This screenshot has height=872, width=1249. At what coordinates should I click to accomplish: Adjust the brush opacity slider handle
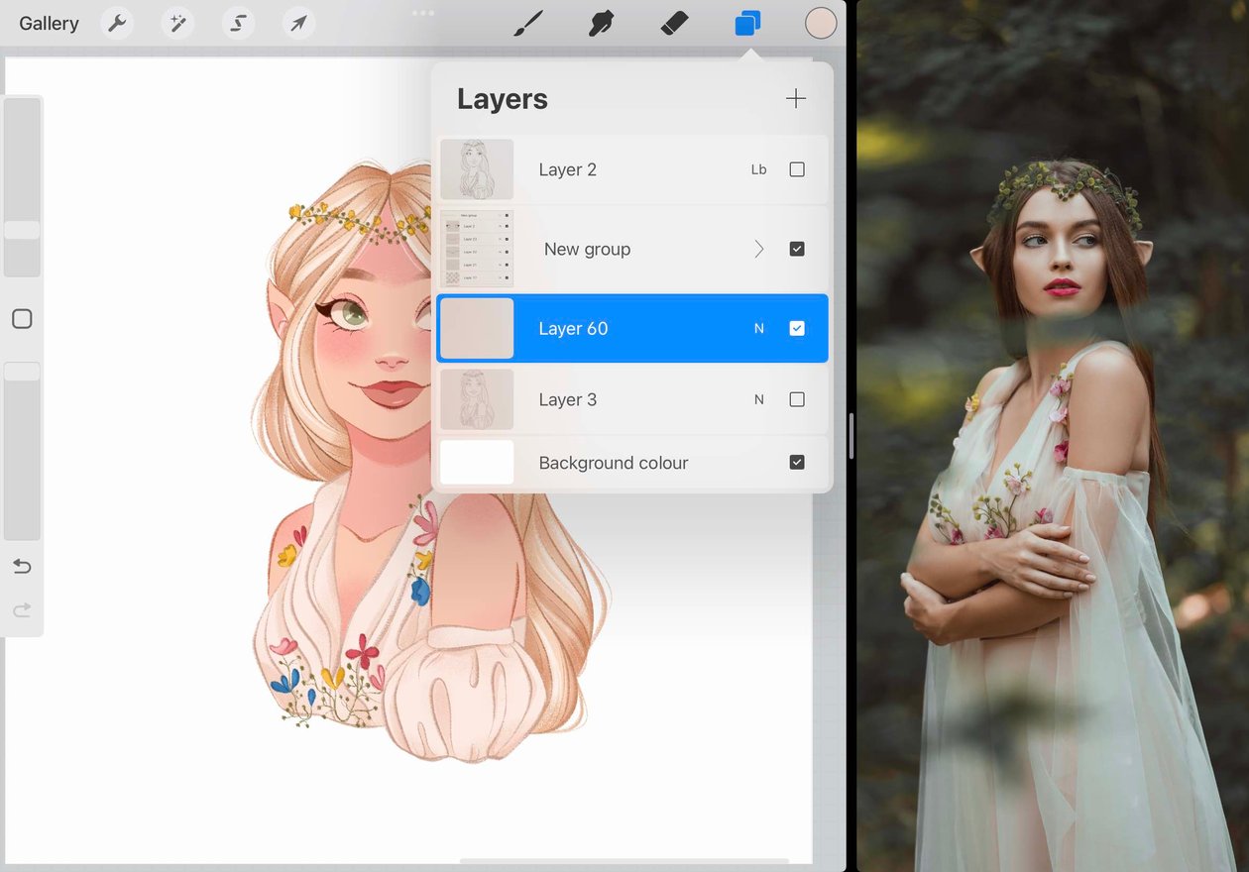tap(22, 372)
